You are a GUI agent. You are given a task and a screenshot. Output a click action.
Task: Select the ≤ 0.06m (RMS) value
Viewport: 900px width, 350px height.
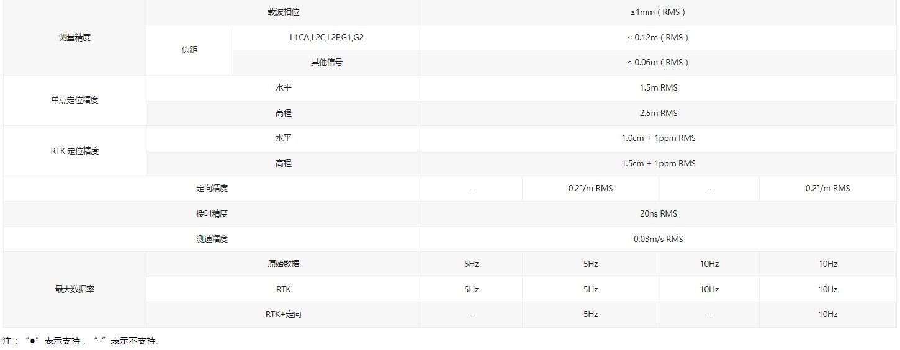pos(658,62)
